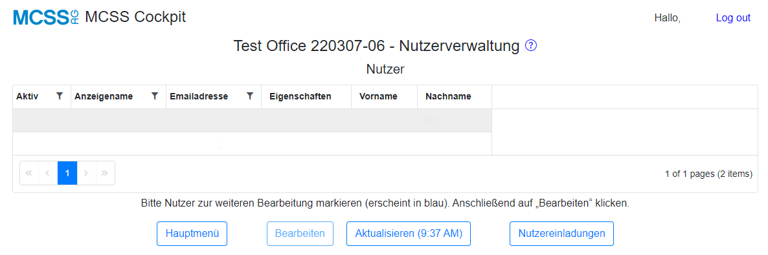Click the Bearbeiten button
This screenshot has height=255, width=768.
pyautogui.click(x=300, y=234)
